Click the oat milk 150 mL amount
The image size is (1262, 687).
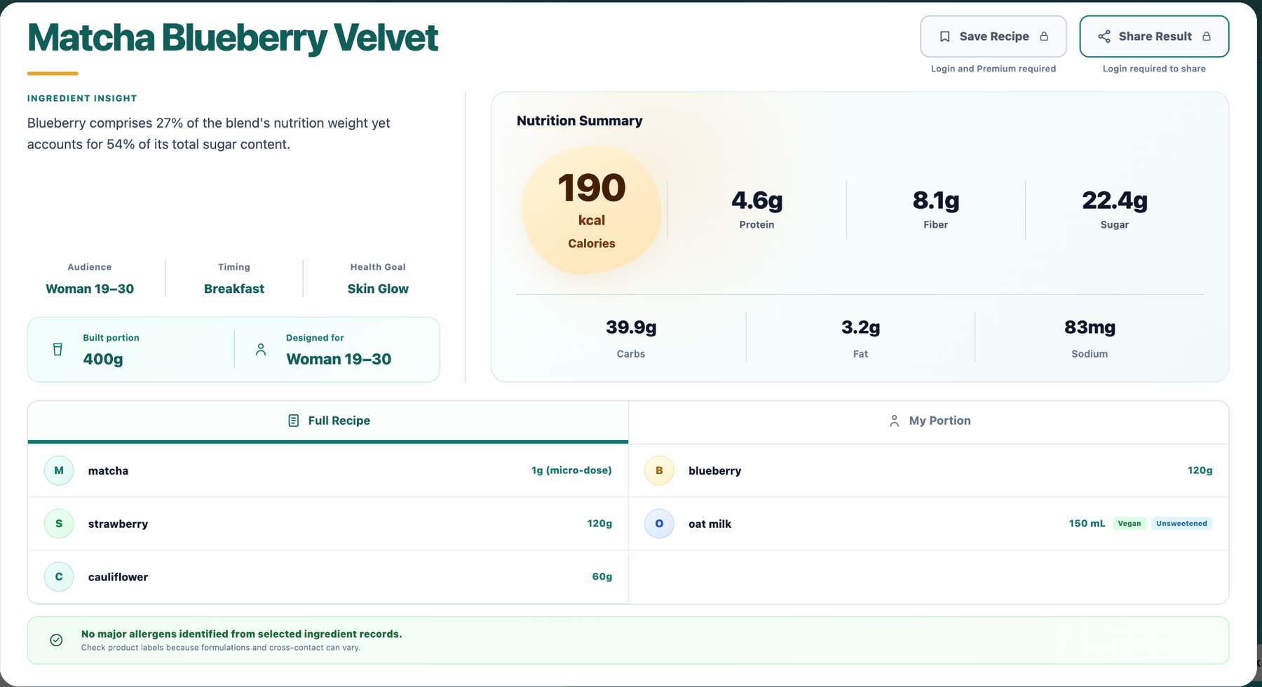click(1087, 524)
